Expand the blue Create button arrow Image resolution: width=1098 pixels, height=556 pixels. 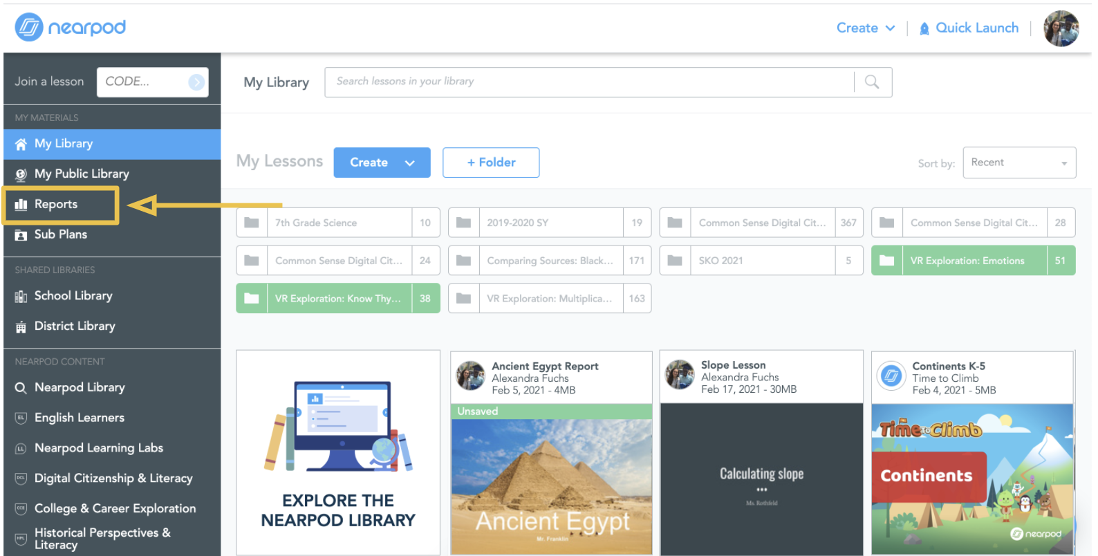tap(410, 163)
